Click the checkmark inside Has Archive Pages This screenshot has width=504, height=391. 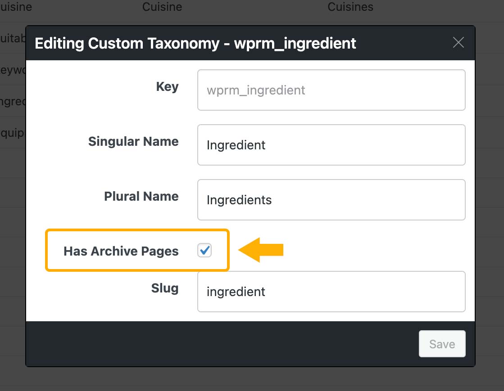[x=204, y=251]
